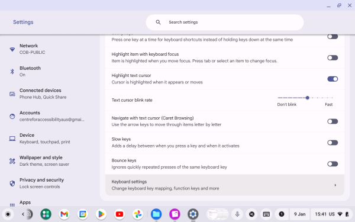Open notification count indicator
Image resolution: width=355 pixels, height=222 pixels.
click(282, 214)
